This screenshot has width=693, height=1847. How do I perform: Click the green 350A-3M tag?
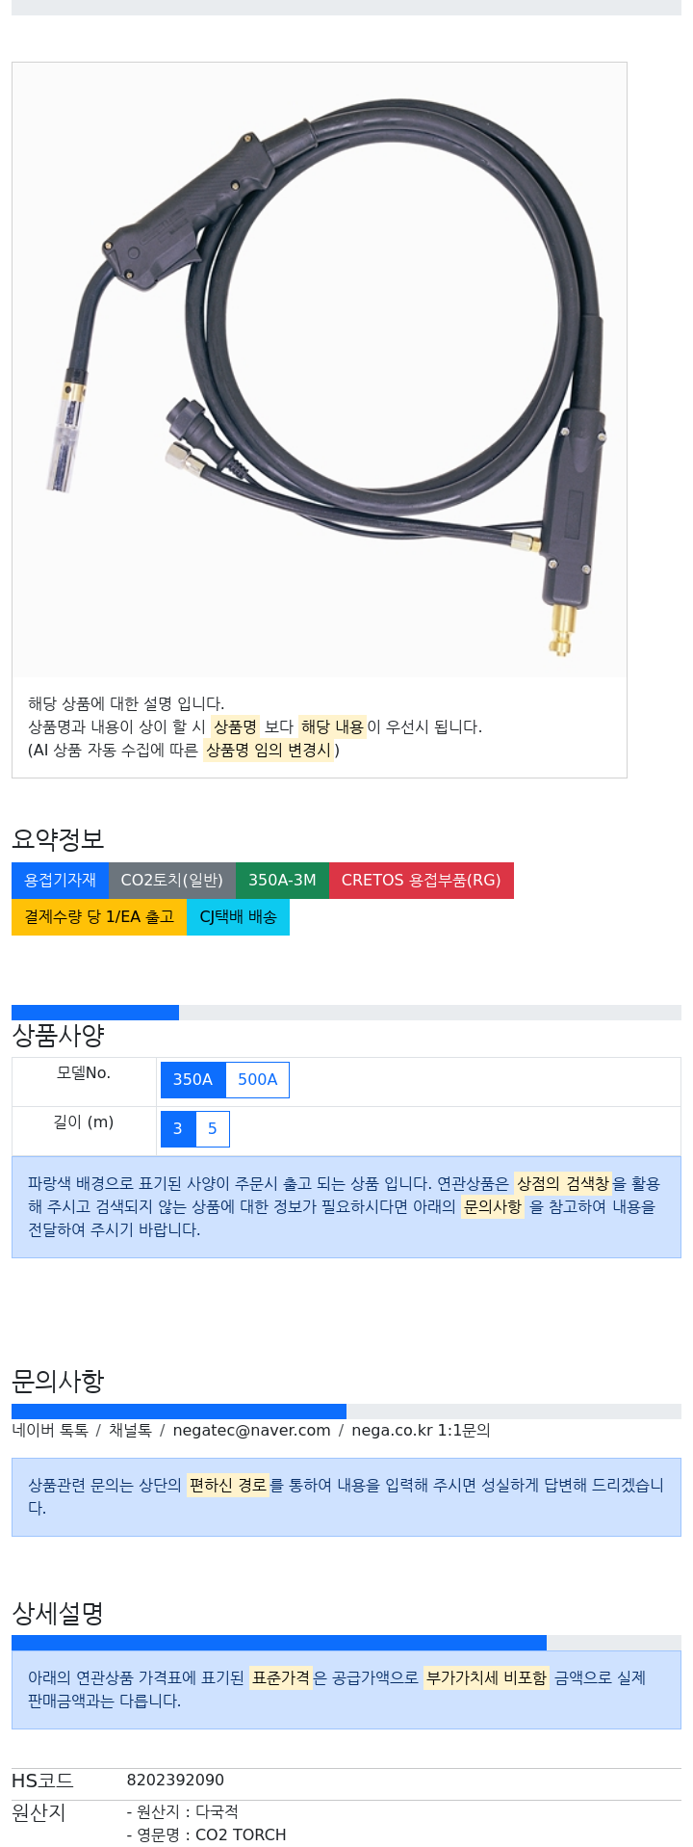[282, 881]
